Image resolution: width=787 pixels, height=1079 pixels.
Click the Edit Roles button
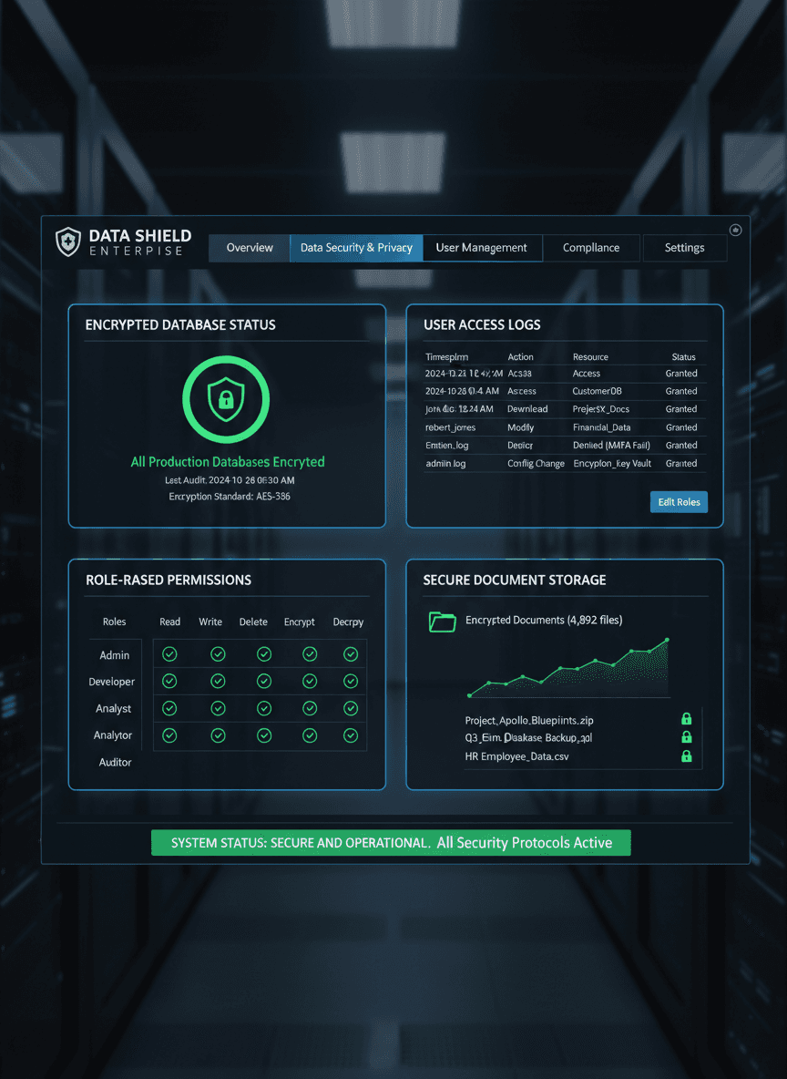pyautogui.click(x=679, y=502)
